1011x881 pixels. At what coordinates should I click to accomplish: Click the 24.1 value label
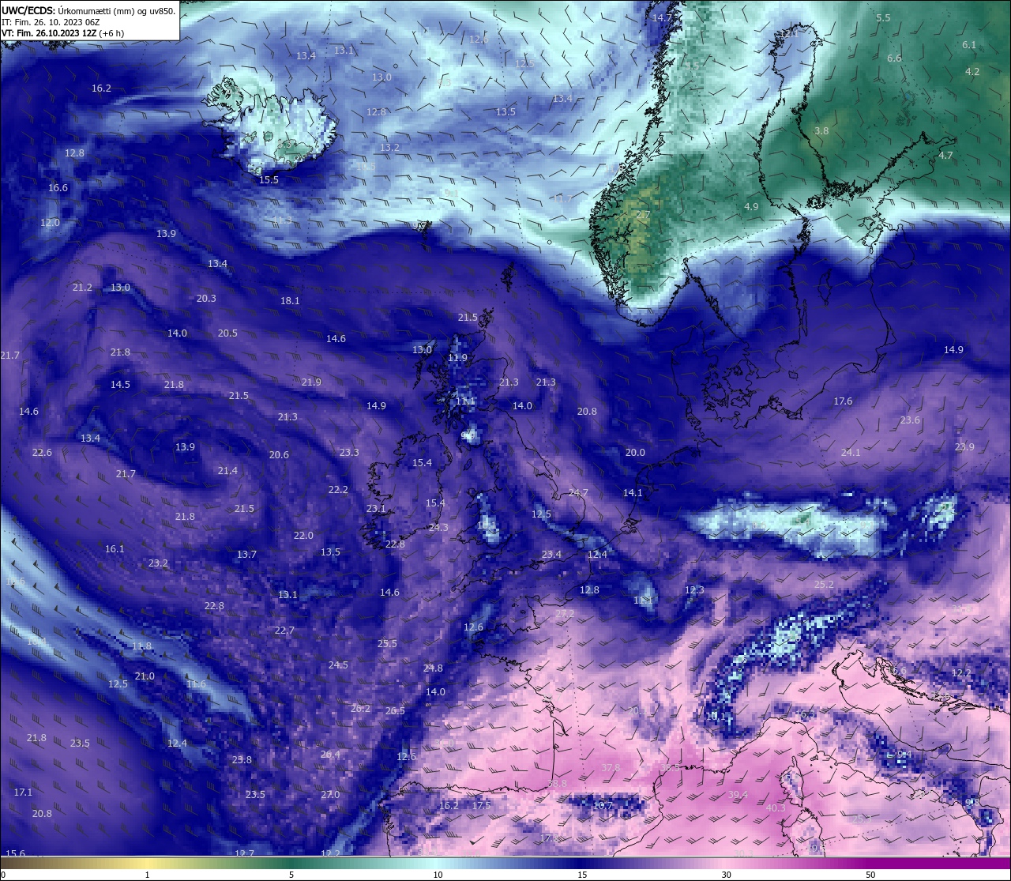pos(851,453)
